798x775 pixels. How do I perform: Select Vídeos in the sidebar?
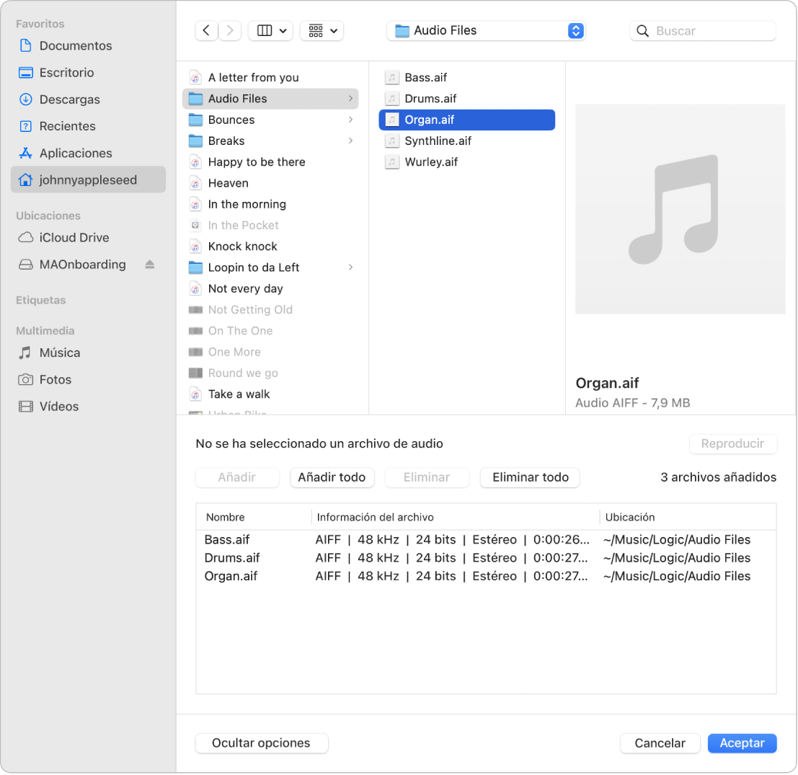coord(60,406)
